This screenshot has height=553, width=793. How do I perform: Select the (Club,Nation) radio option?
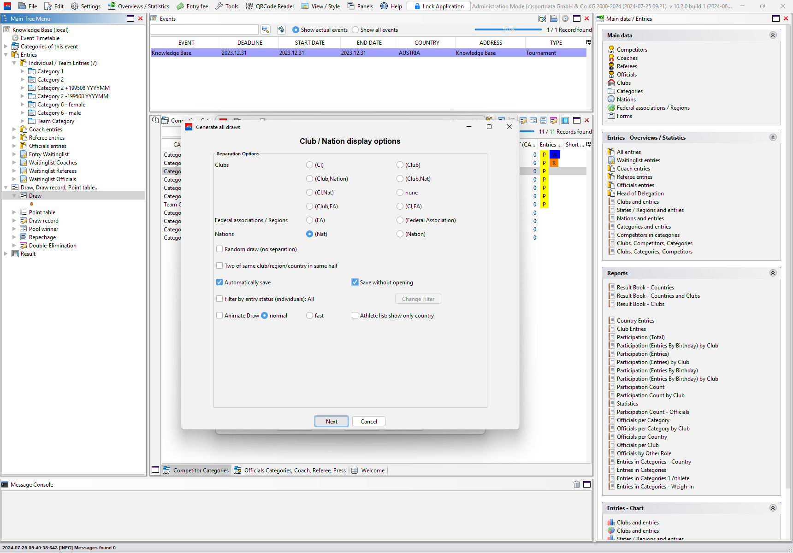pos(309,179)
